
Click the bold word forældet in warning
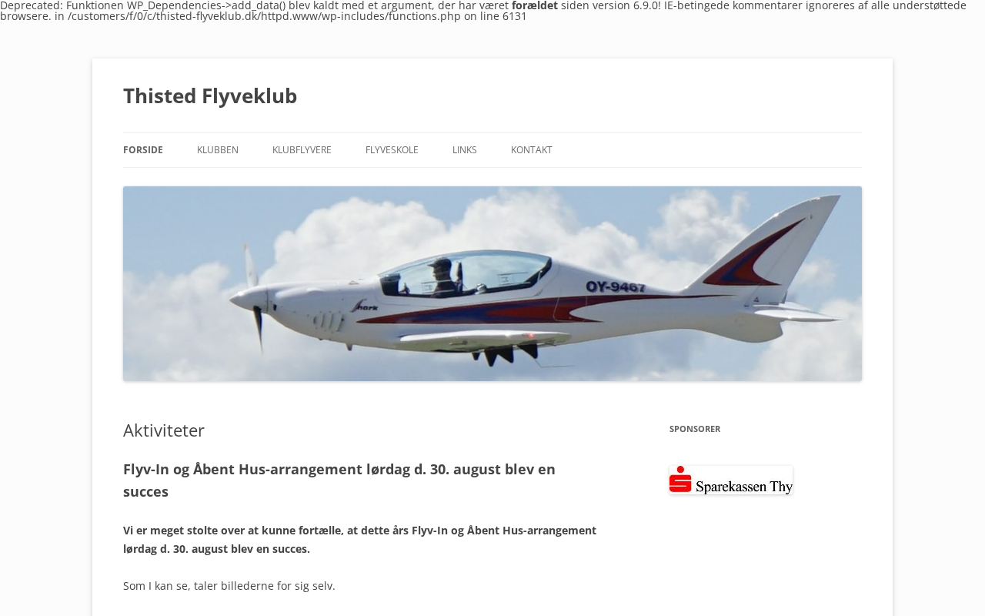535,5
